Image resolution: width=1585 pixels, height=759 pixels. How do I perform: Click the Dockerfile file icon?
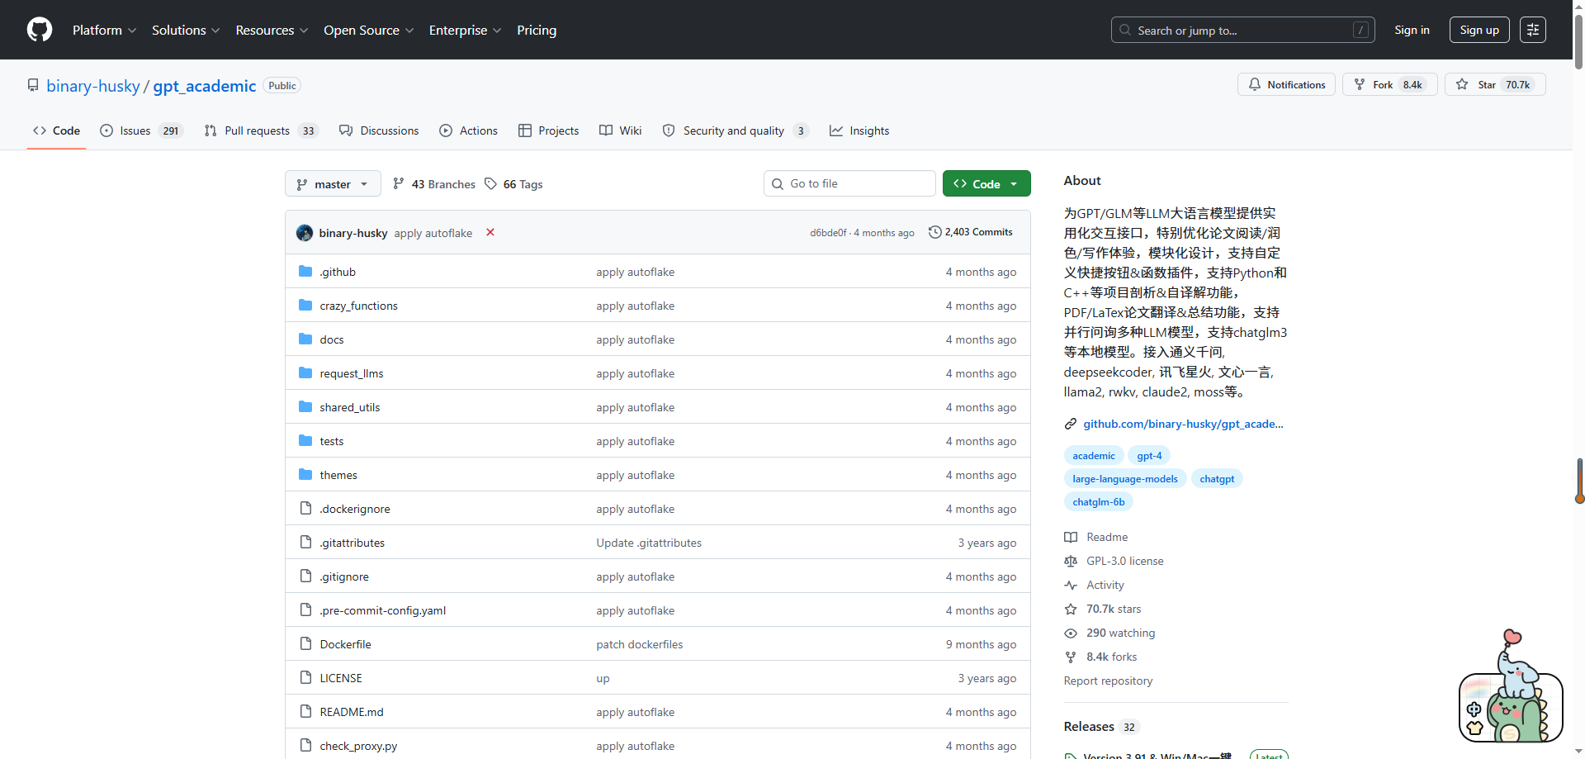tap(305, 643)
